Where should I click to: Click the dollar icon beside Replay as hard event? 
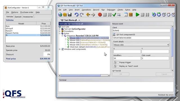coord(115,66)
